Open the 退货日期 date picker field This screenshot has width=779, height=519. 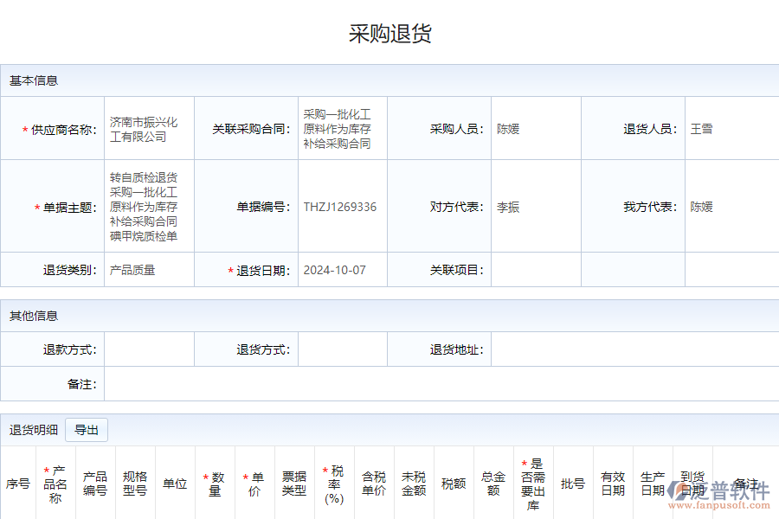point(342,269)
